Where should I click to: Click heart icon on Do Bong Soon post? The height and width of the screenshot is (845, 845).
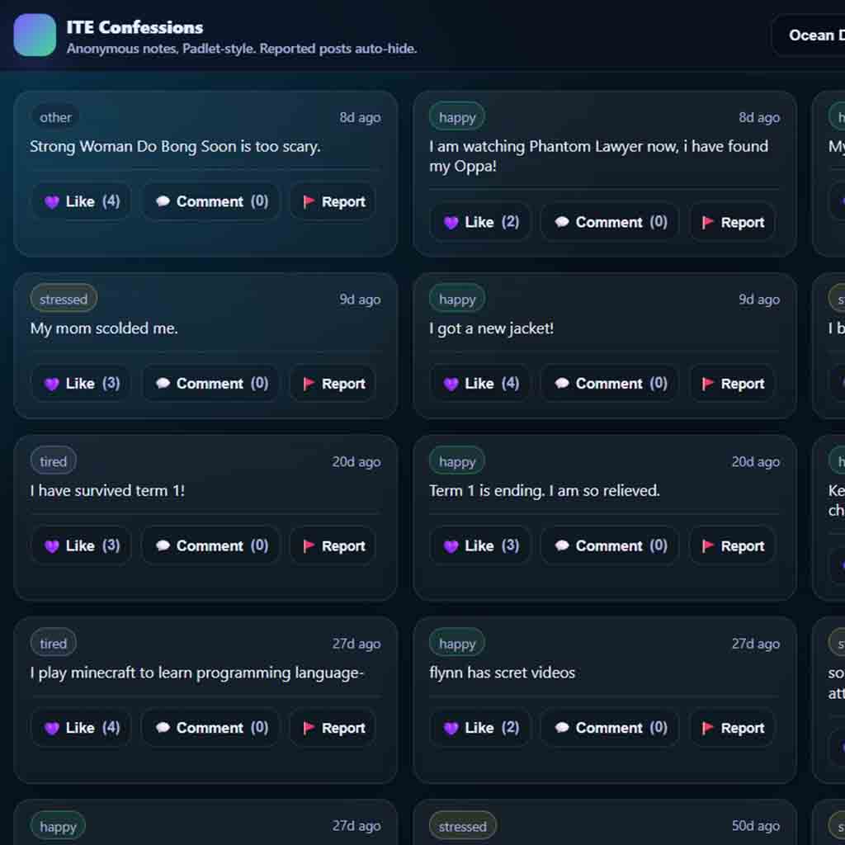click(x=52, y=202)
